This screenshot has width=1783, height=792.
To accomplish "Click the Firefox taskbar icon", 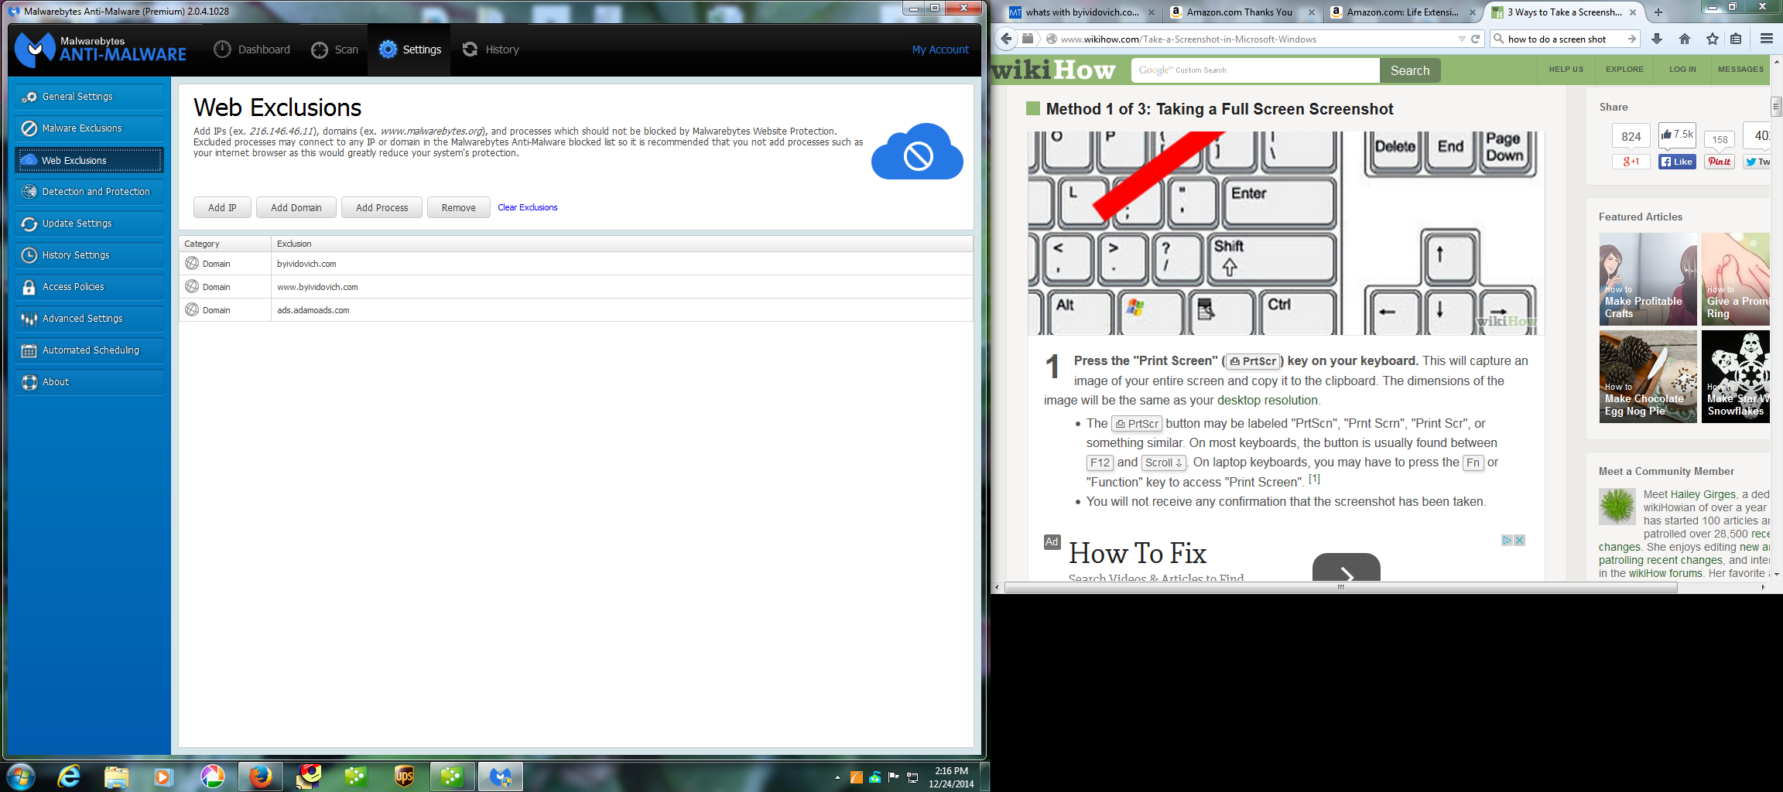I will 261,776.
